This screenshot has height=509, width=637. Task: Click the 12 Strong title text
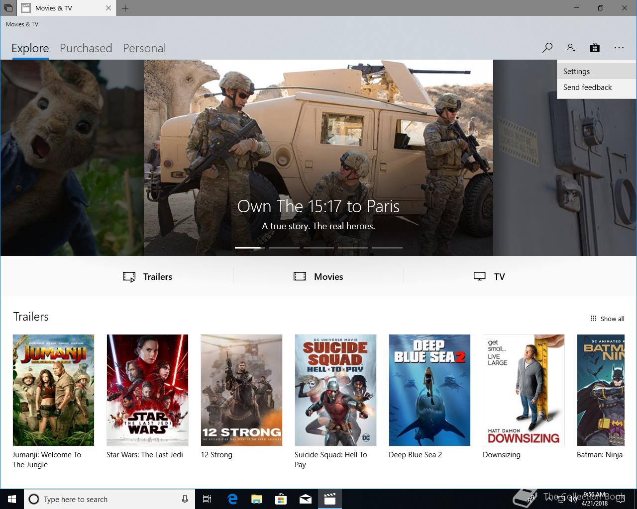[x=216, y=455]
